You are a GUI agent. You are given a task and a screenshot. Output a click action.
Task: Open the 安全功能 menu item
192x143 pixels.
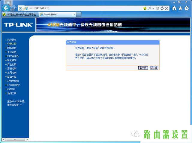tap(12, 64)
